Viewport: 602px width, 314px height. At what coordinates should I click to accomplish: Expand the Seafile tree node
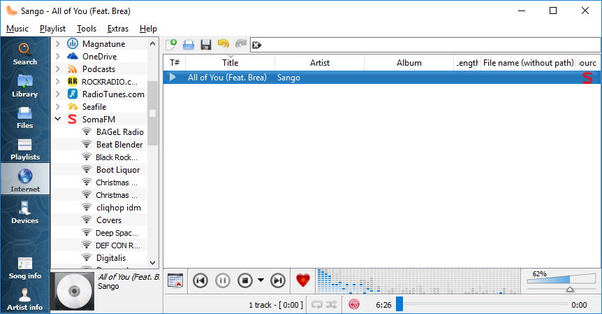57,107
